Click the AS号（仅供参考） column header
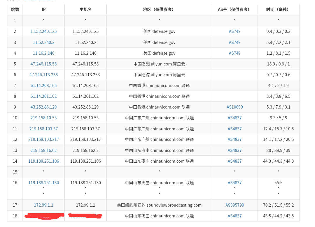Screen dimensions: 315x227 [235, 10]
